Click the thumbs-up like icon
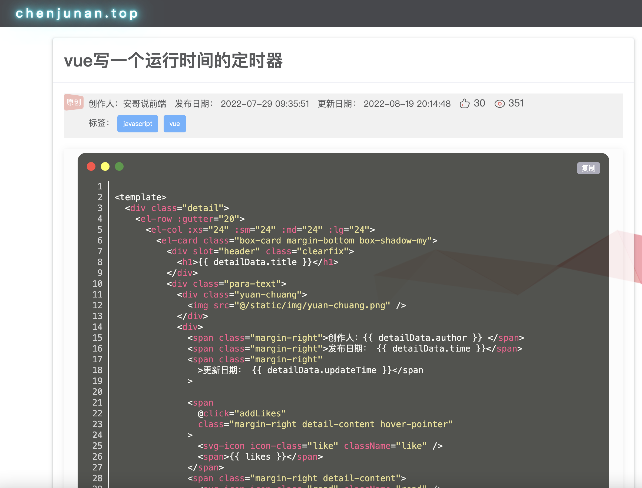The height and width of the screenshot is (488, 642). click(464, 103)
